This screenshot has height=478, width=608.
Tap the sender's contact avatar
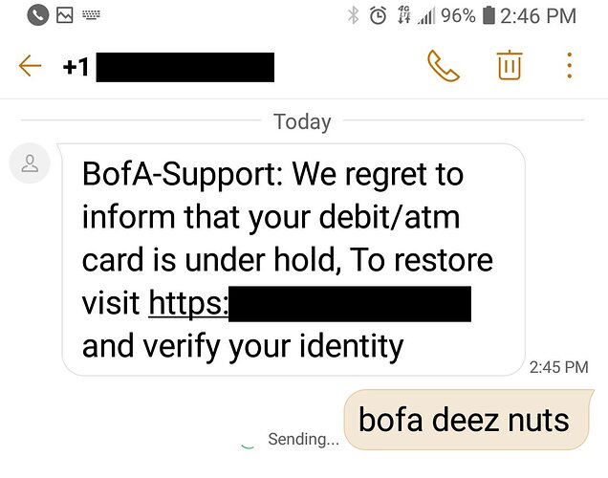[30, 163]
